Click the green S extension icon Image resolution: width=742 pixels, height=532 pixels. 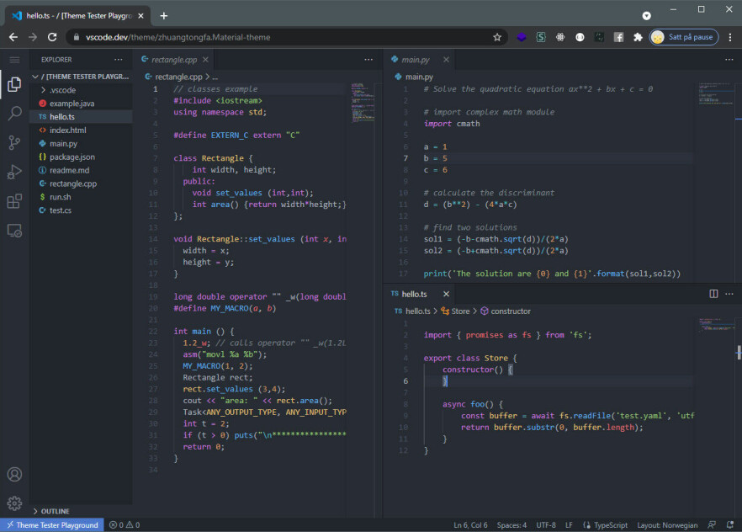tap(541, 37)
